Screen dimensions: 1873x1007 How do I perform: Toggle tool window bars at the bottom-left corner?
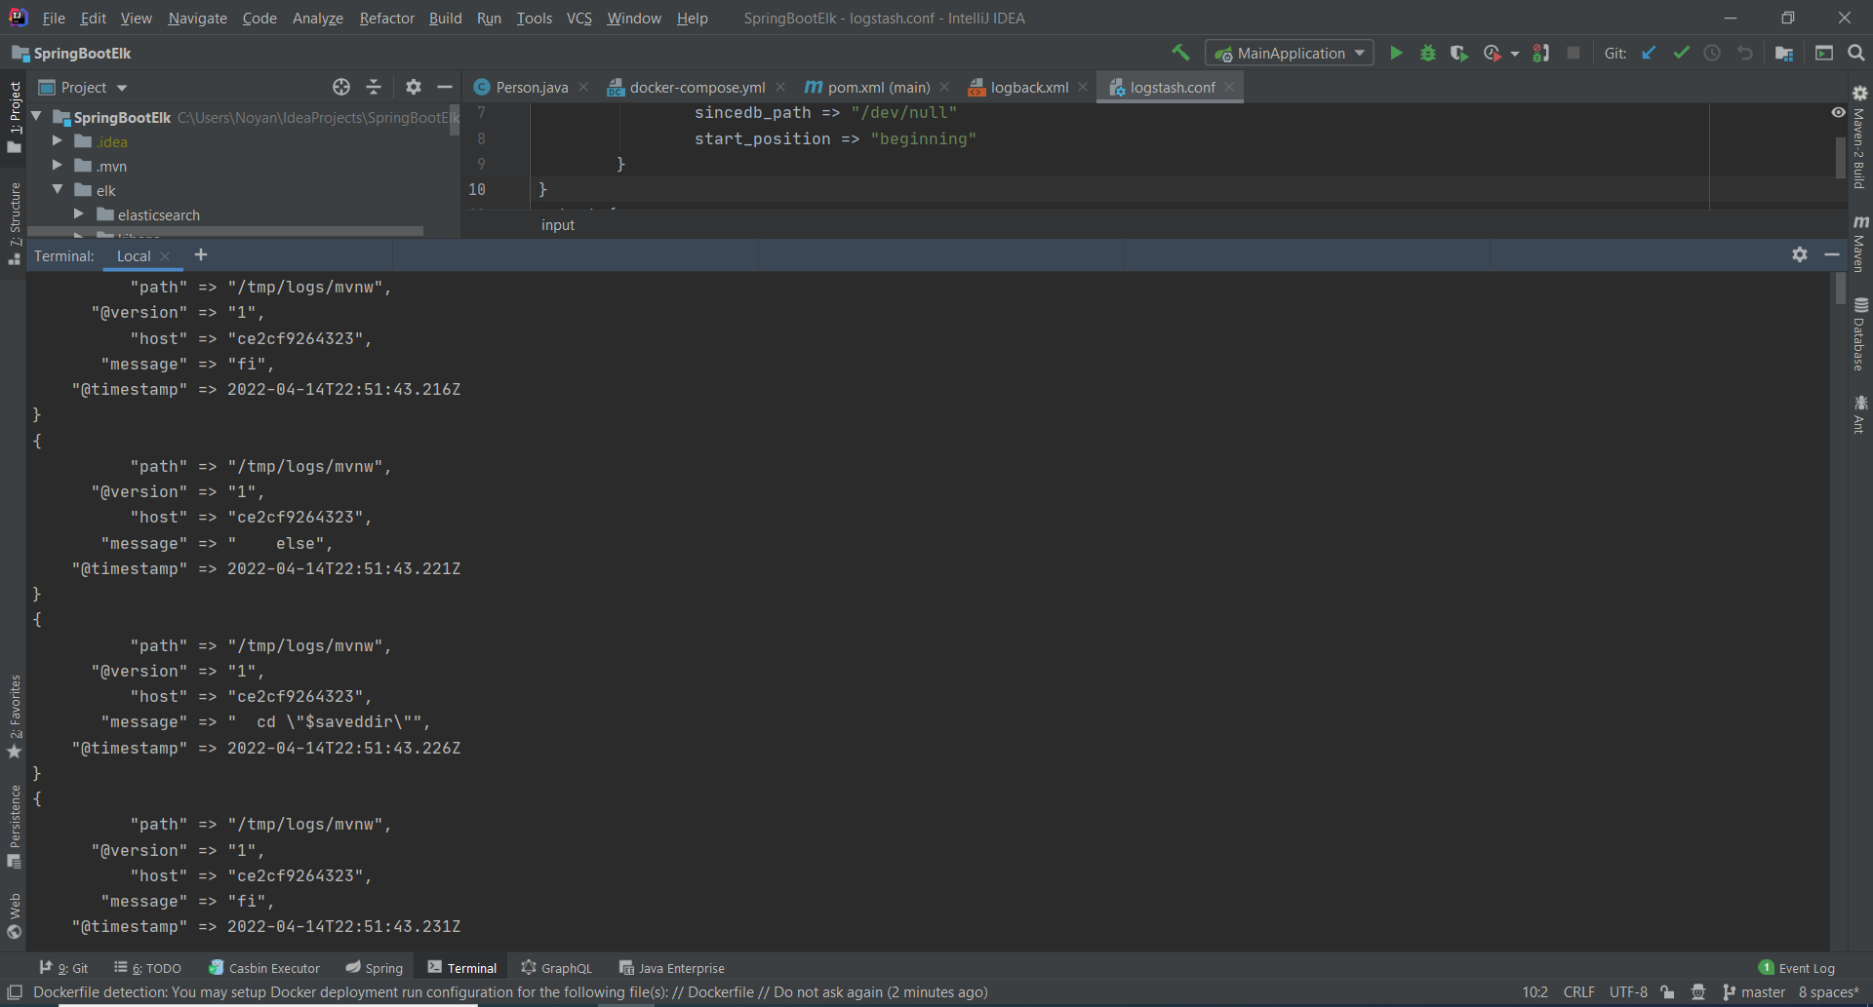pyautogui.click(x=14, y=992)
